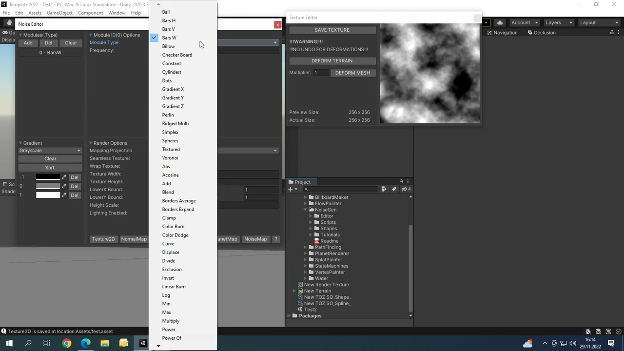Image resolution: width=624 pixels, height=351 pixels.
Task: Click the SAVE TEXTURE button
Action: click(x=332, y=30)
